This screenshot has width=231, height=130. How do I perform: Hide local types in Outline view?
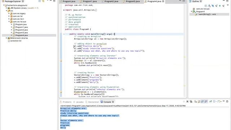(223, 6)
